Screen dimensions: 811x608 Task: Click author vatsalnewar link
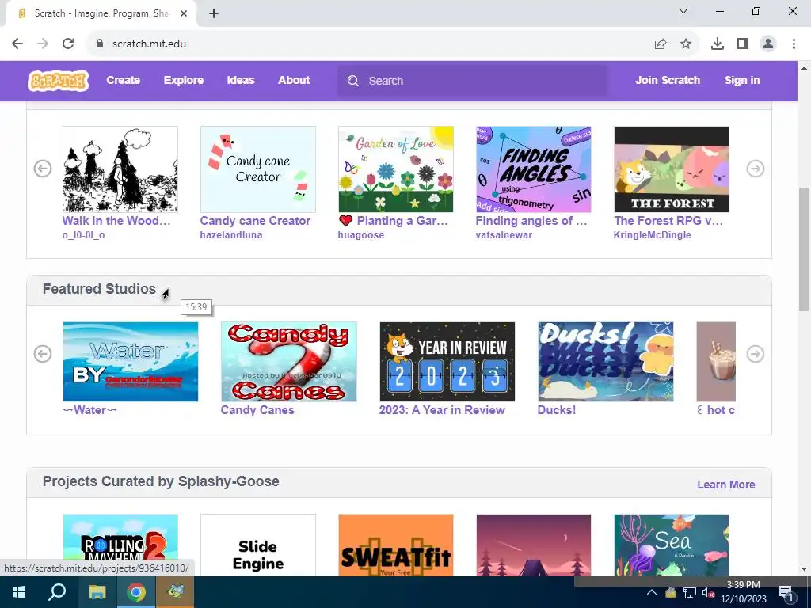coord(504,234)
